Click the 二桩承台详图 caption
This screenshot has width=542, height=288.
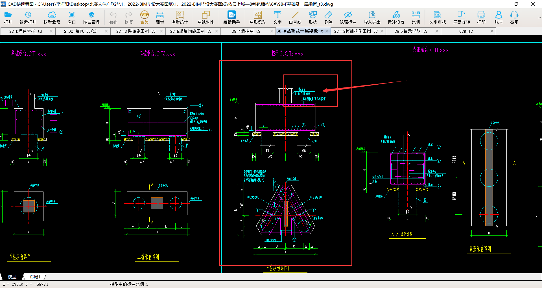tap(148, 257)
